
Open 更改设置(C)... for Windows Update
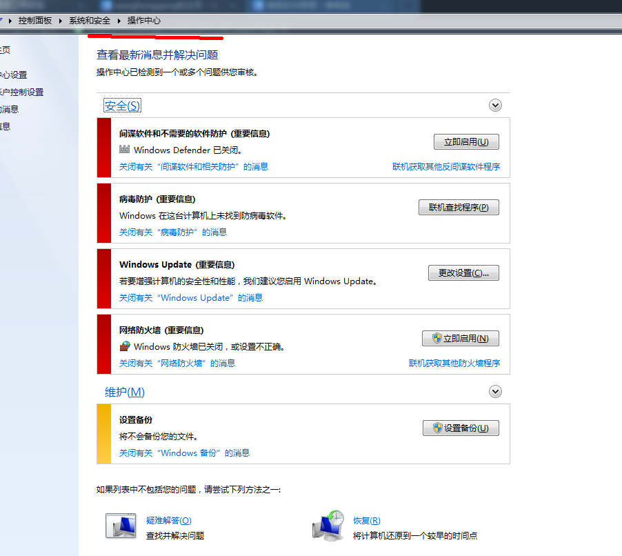[x=463, y=272]
